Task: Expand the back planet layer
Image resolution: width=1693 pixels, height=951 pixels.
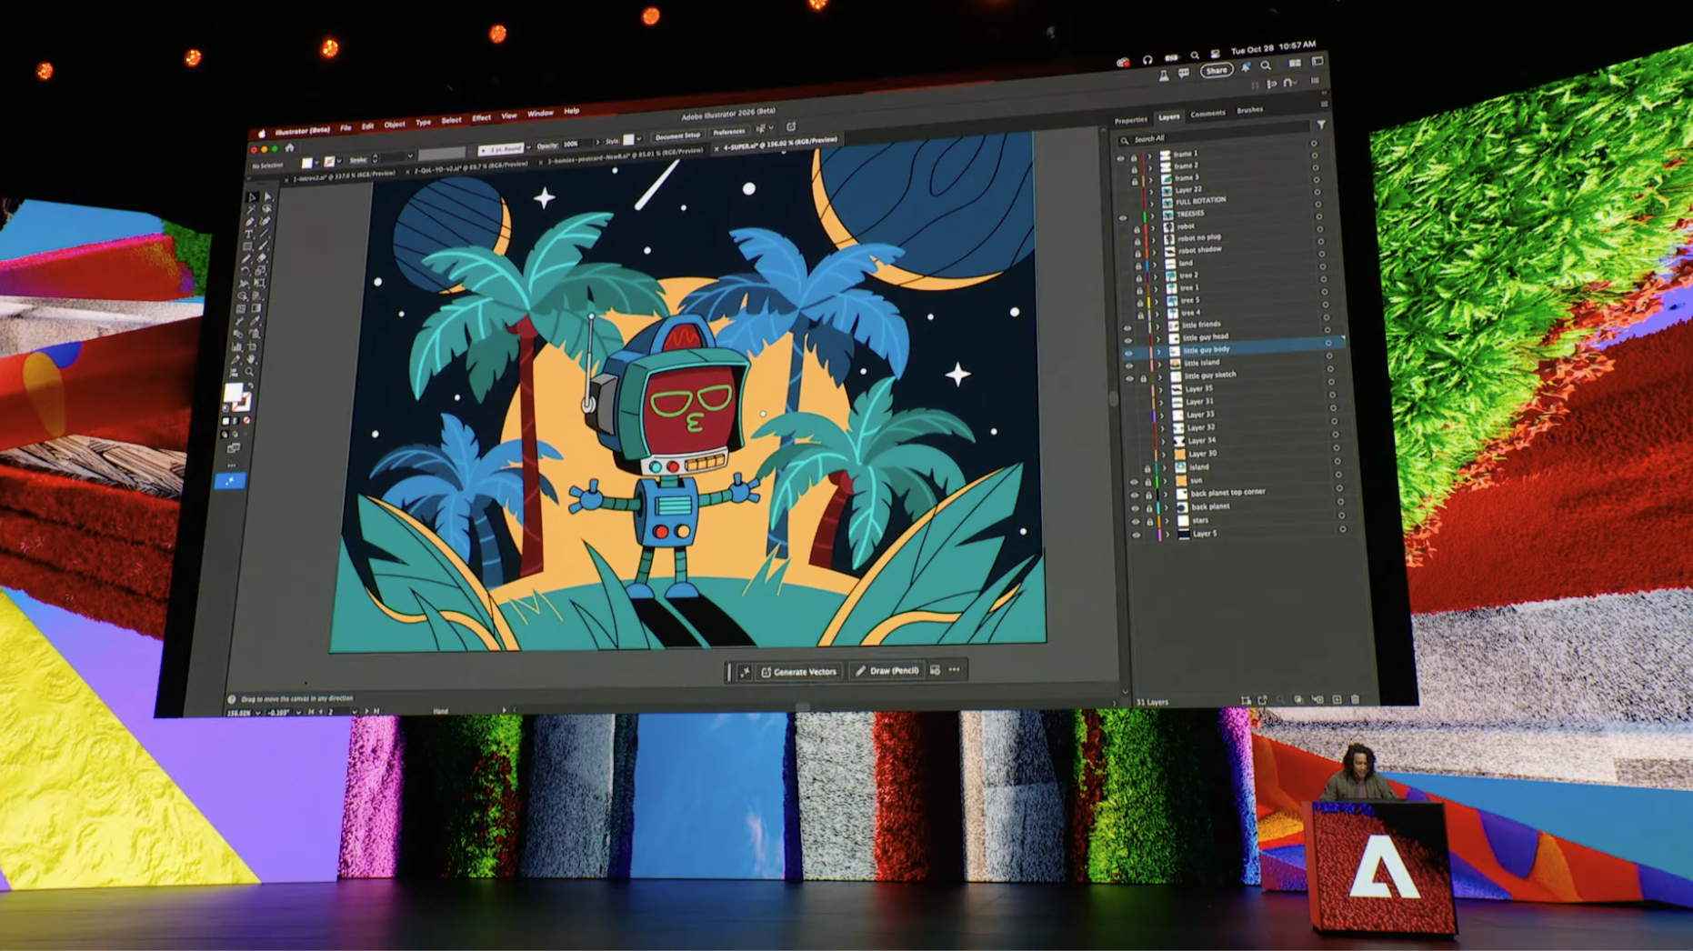Action: [1167, 507]
